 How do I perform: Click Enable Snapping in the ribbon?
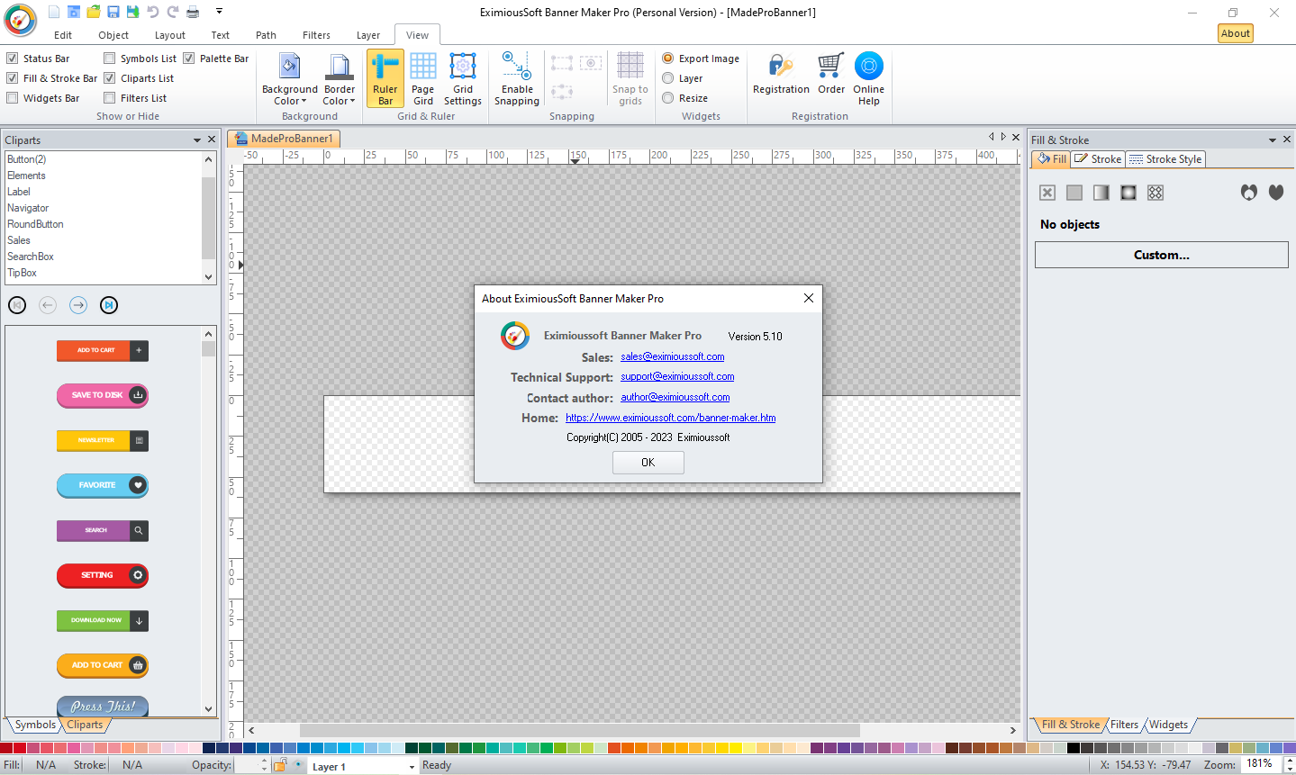click(x=517, y=78)
